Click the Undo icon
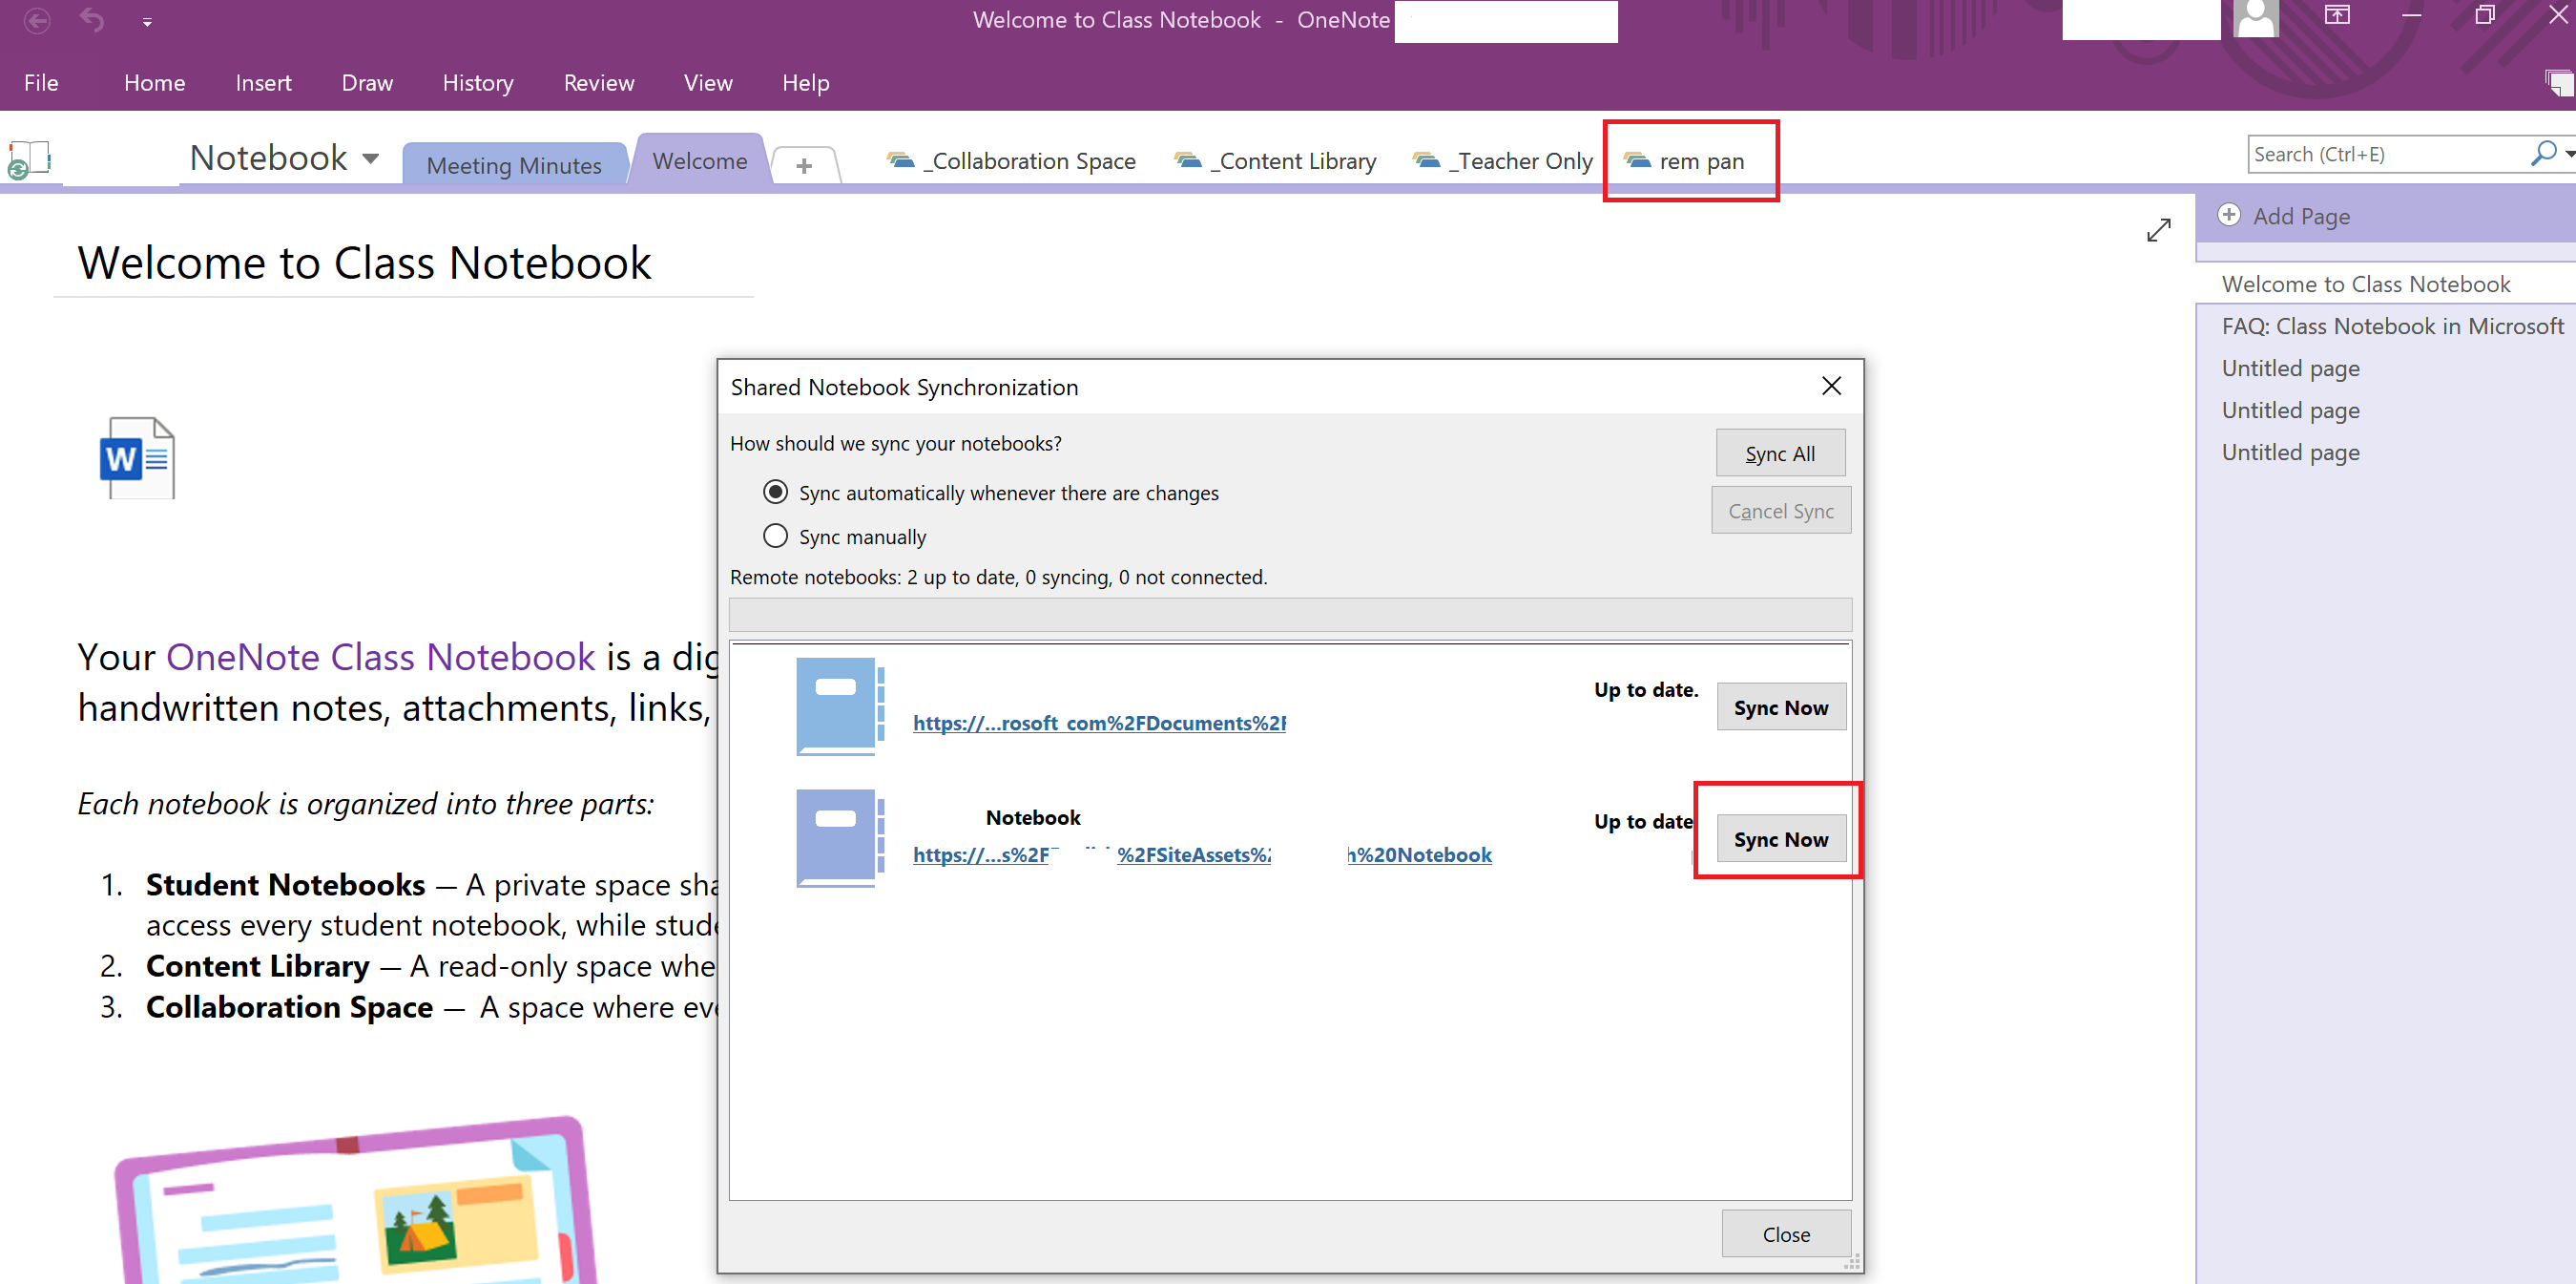The height and width of the screenshot is (1284, 2576). (91, 20)
